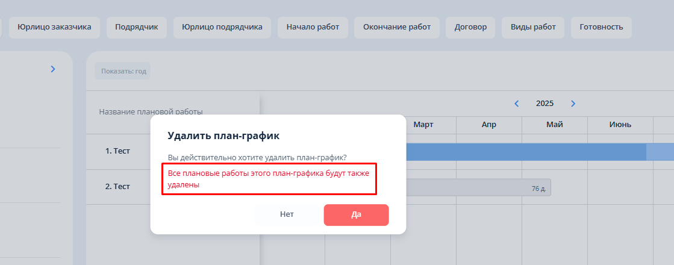
Task: Go to previous year in the timeline
Action: click(517, 104)
